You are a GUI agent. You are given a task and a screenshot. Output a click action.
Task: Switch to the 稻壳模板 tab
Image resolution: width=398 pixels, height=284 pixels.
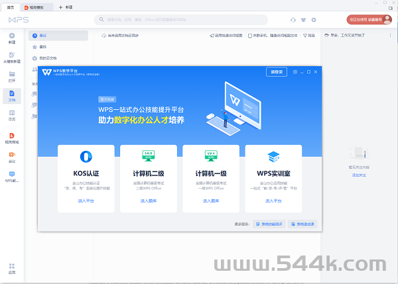(x=36, y=7)
